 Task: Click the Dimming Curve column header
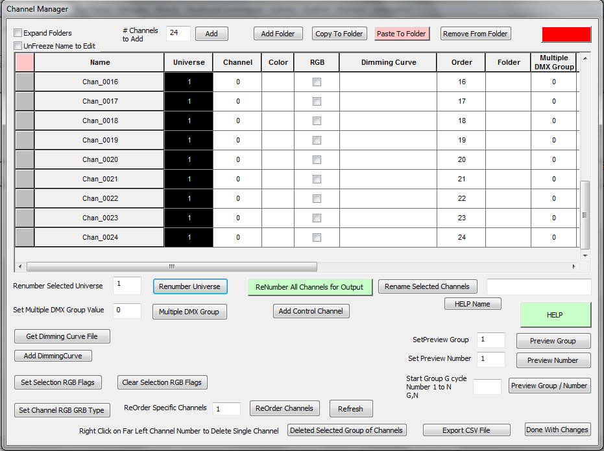388,62
